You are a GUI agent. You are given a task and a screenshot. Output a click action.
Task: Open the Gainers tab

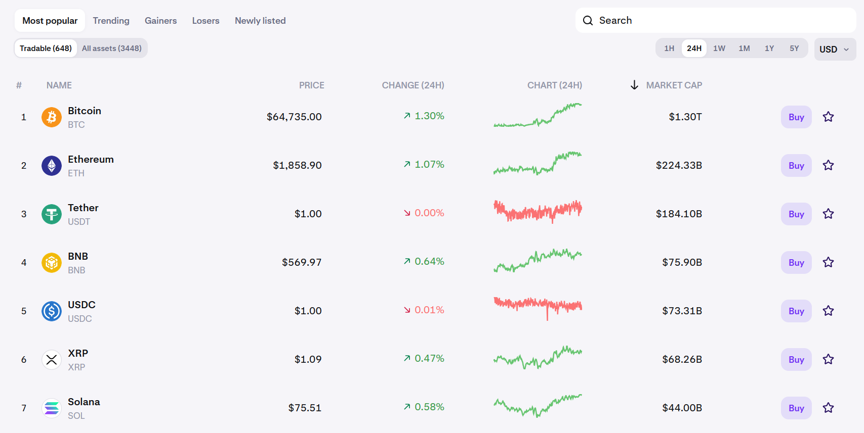tap(161, 21)
